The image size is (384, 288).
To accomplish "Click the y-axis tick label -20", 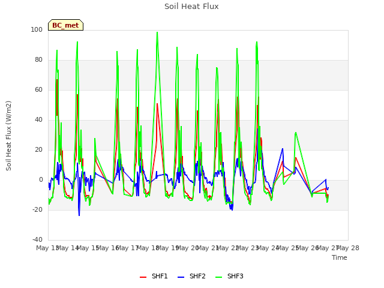I will click(x=37, y=210).
